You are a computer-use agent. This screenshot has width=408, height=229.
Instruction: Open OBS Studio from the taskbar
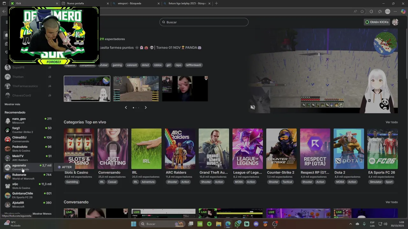click(x=275, y=224)
